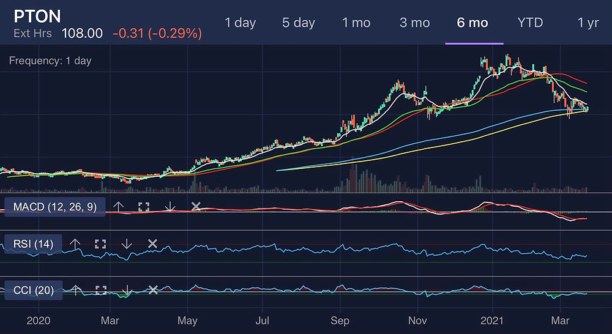The width and height of the screenshot is (612, 334).
Task: Click the Nov date axis label
Action: (x=417, y=321)
